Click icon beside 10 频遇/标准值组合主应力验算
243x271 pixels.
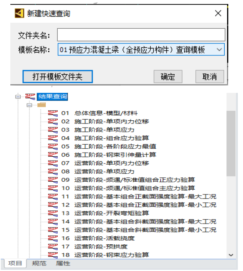(53, 189)
